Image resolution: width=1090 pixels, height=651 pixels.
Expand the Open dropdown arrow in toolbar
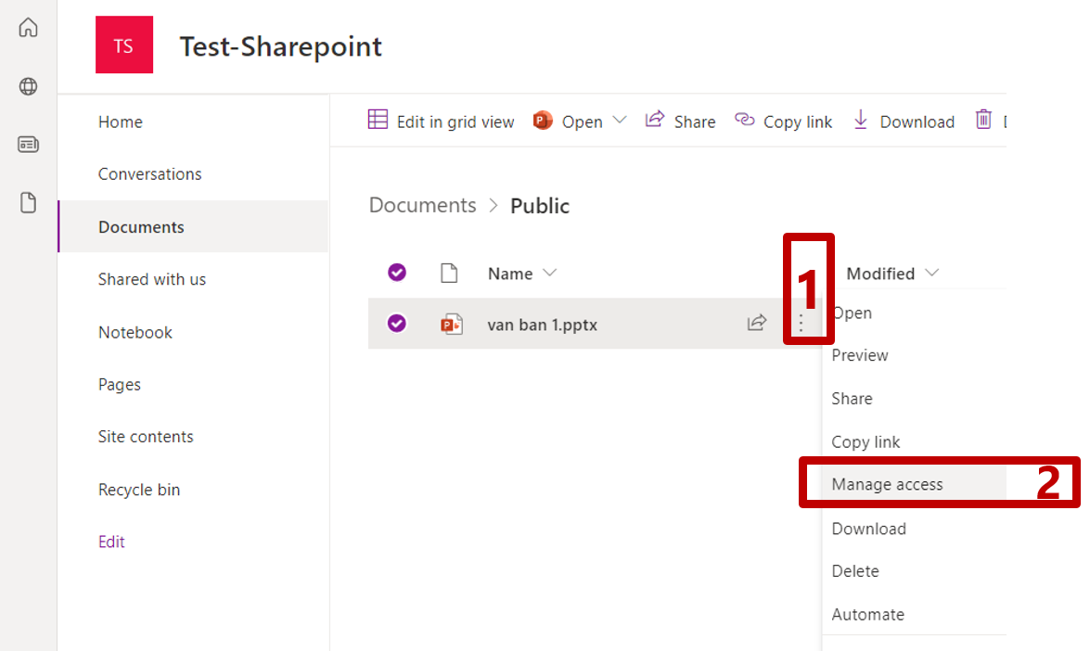[620, 121]
